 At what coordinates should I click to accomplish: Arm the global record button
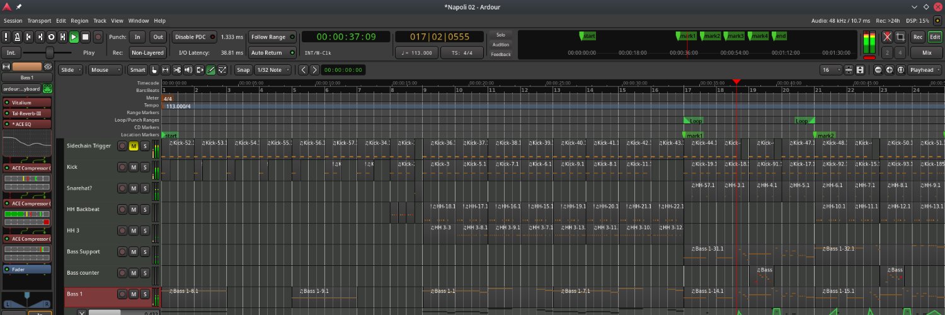click(98, 37)
